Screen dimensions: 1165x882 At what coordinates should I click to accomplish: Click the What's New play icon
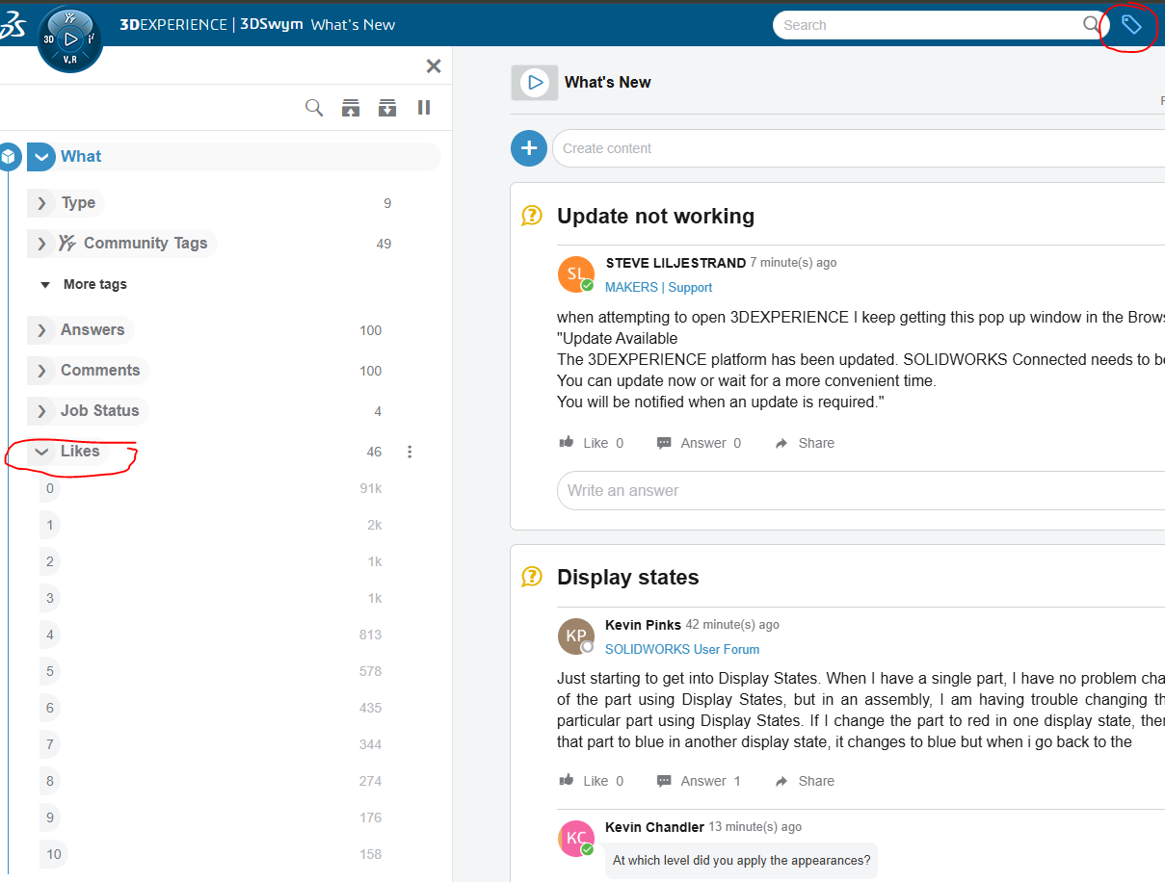pos(535,83)
